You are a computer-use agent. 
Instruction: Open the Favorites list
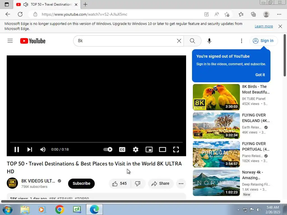[241, 14]
